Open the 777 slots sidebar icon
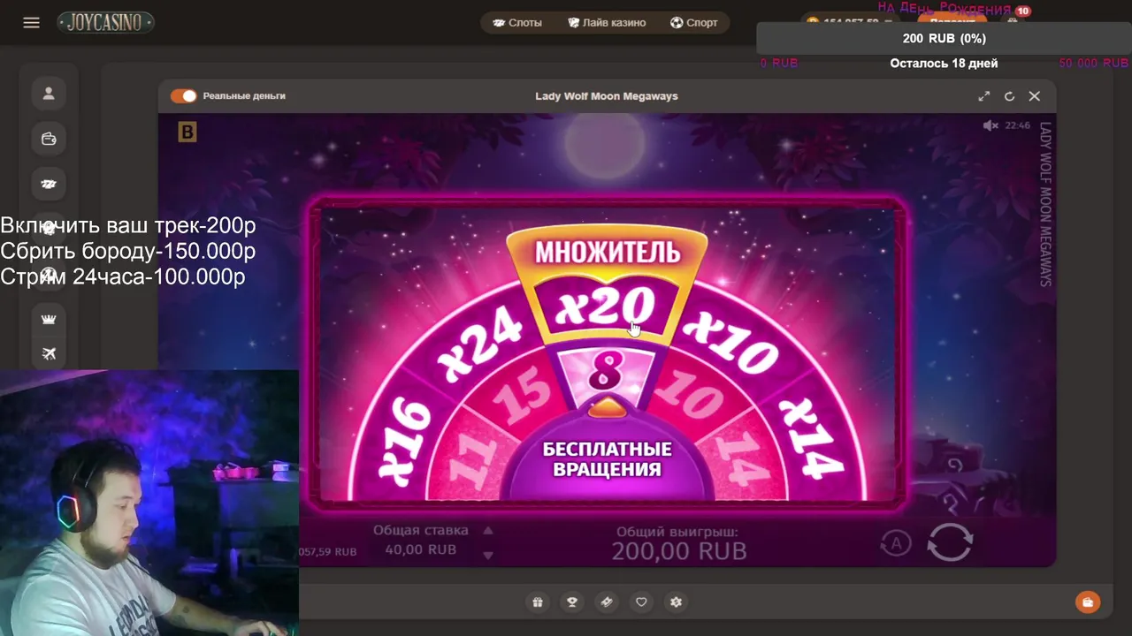The height and width of the screenshot is (636, 1132). [x=49, y=184]
